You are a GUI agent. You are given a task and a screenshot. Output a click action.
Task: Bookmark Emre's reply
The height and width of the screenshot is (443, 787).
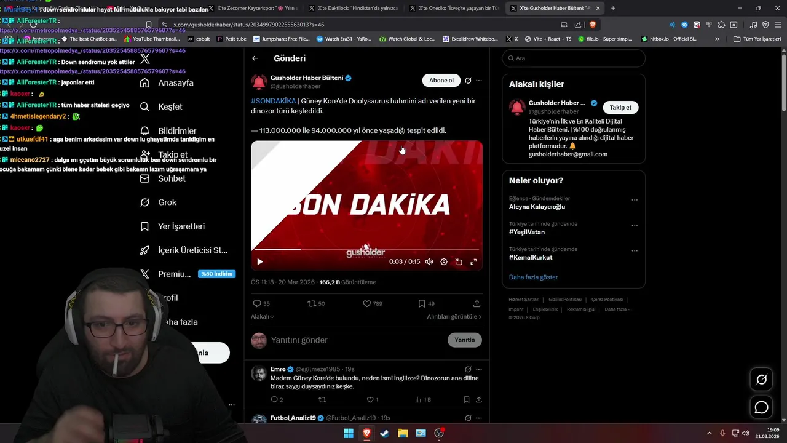click(x=467, y=400)
